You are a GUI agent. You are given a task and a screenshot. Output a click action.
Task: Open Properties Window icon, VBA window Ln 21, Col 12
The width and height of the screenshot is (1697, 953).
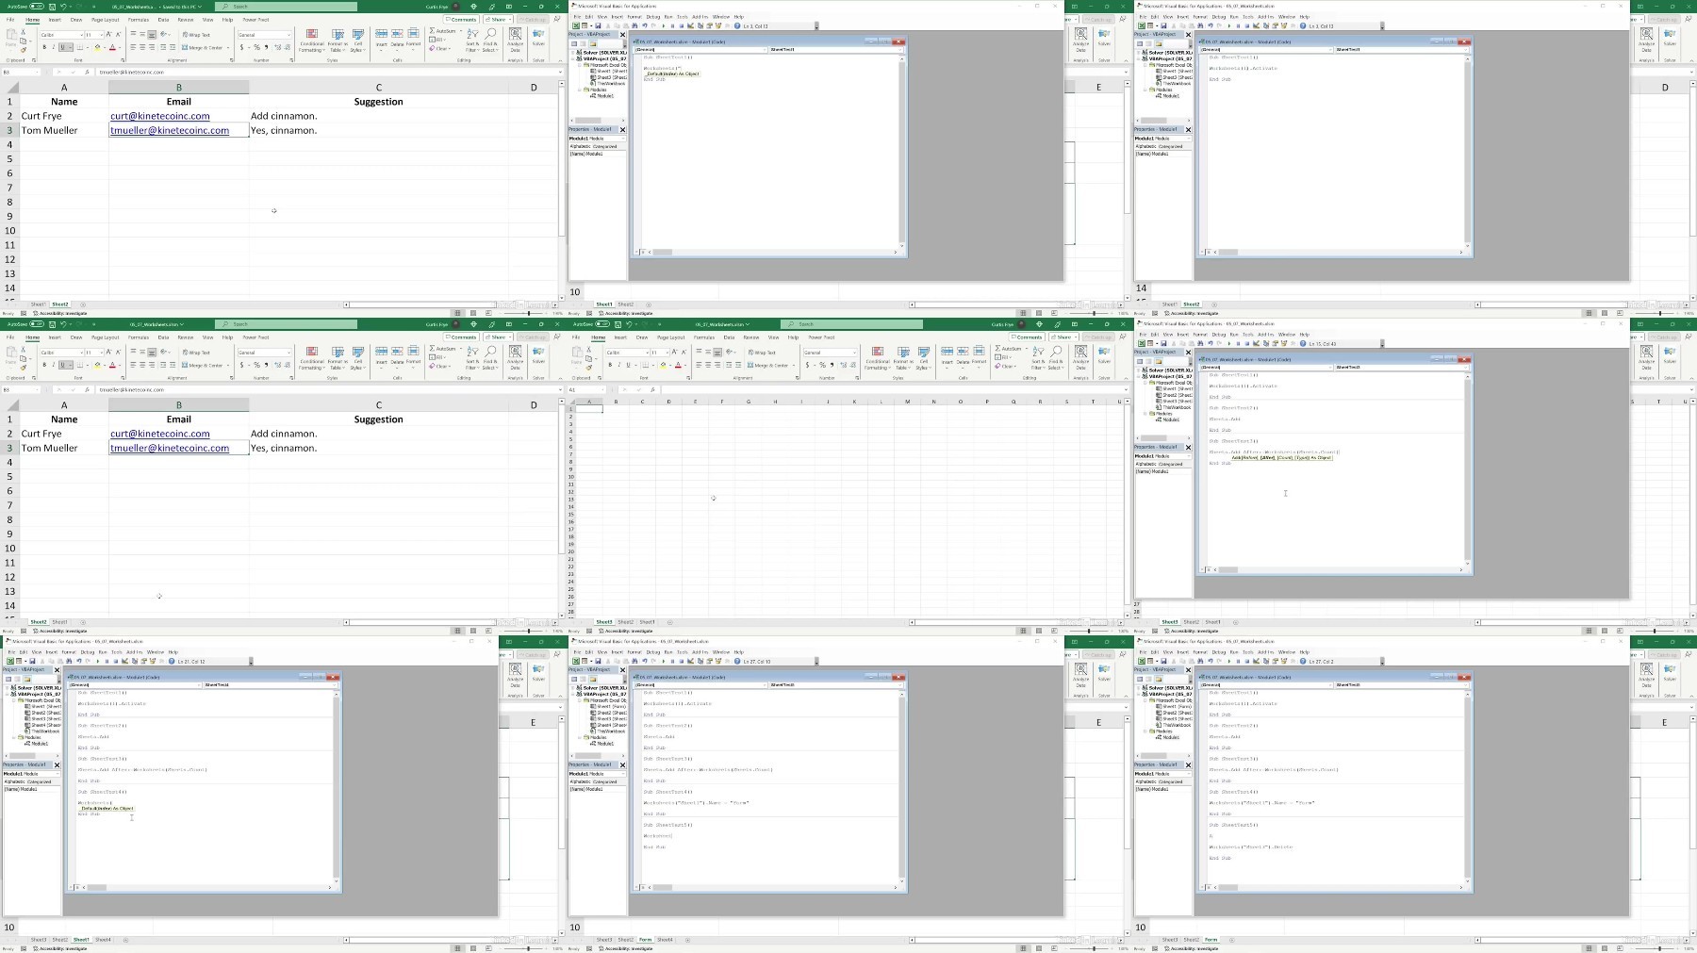click(x=143, y=662)
